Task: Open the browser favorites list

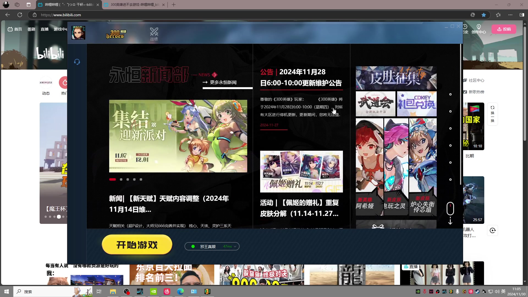Action: pyautogui.click(x=498, y=15)
